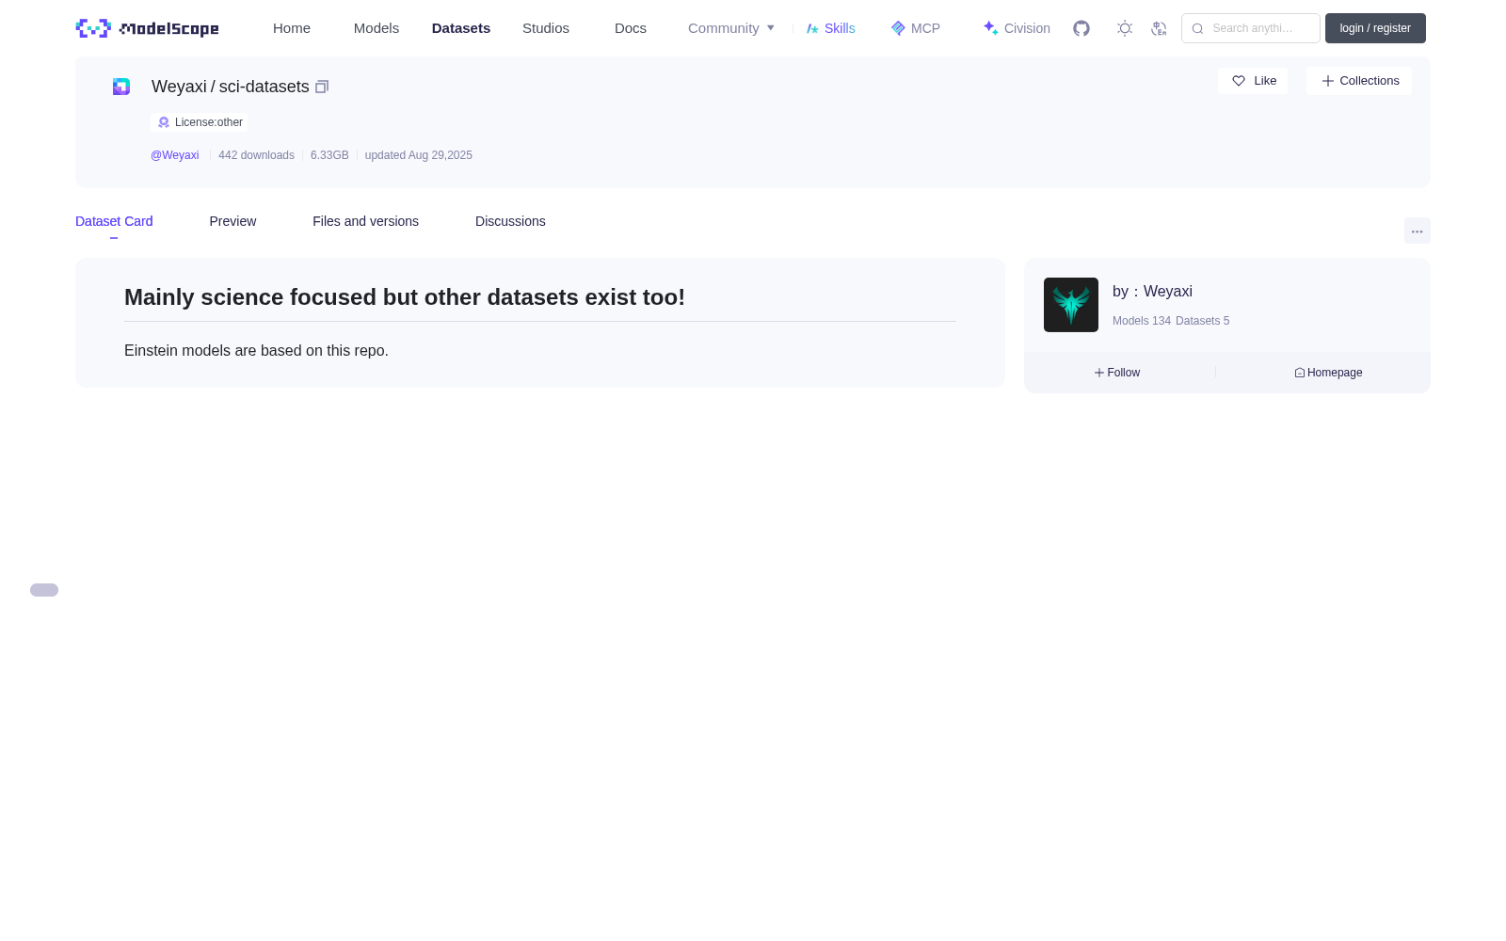The height and width of the screenshot is (941, 1506).
Task: Go to Home in navigation
Action: tap(292, 28)
